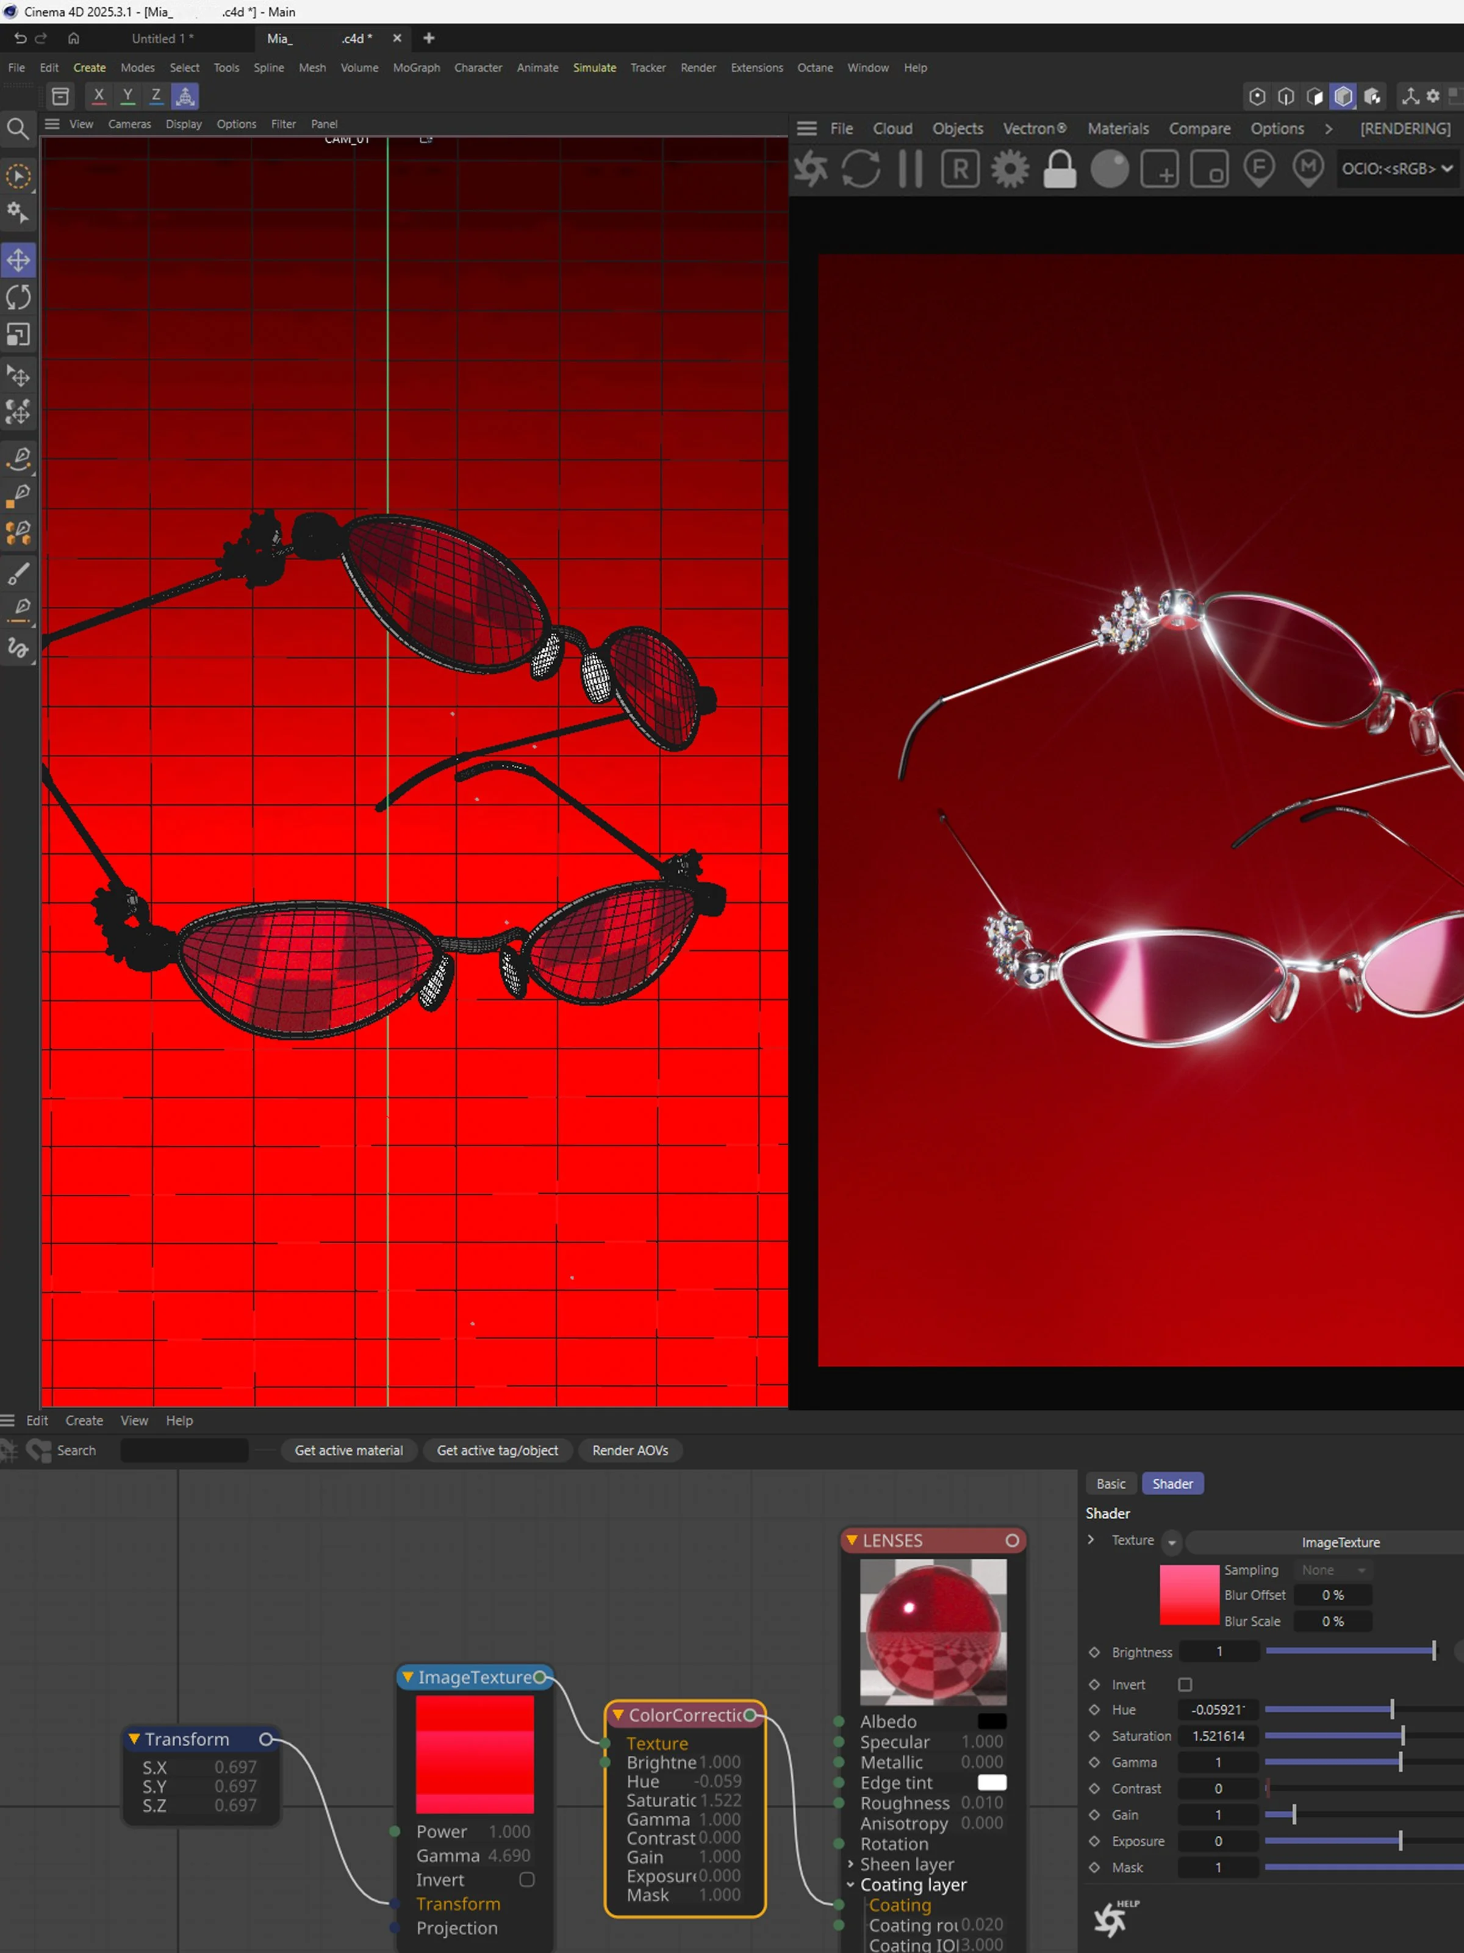The width and height of the screenshot is (1464, 1953).
Task: Click the Render AOVs button
Action: pyautogui.click(x=629, y=1451)
